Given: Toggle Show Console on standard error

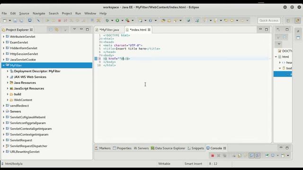Looking at the screenshot, I should [258, 155].
